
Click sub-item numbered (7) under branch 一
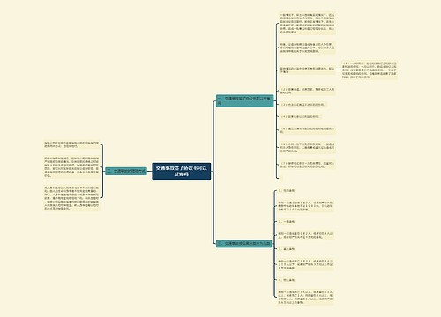pyautogui.click(x=307, y=165)
